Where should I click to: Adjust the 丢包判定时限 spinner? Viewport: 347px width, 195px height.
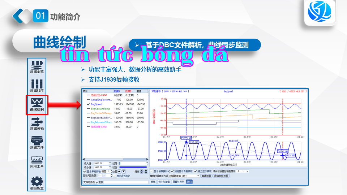tap(111, 176)
